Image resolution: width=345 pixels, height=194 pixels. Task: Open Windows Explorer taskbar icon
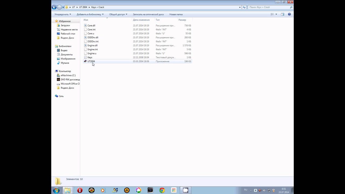click(x=67, y=190)
